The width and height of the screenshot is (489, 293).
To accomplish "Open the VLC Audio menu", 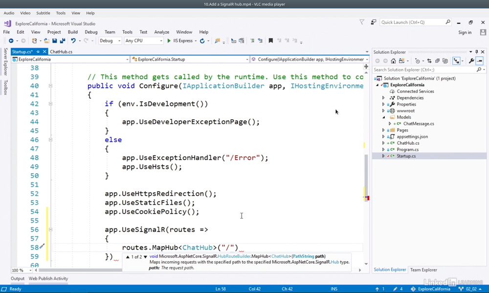I will click(9, 13).
